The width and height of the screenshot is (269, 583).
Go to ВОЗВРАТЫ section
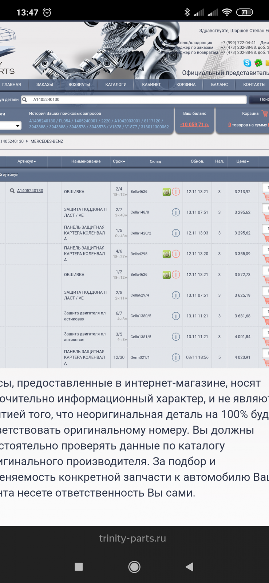pos(79,85)
